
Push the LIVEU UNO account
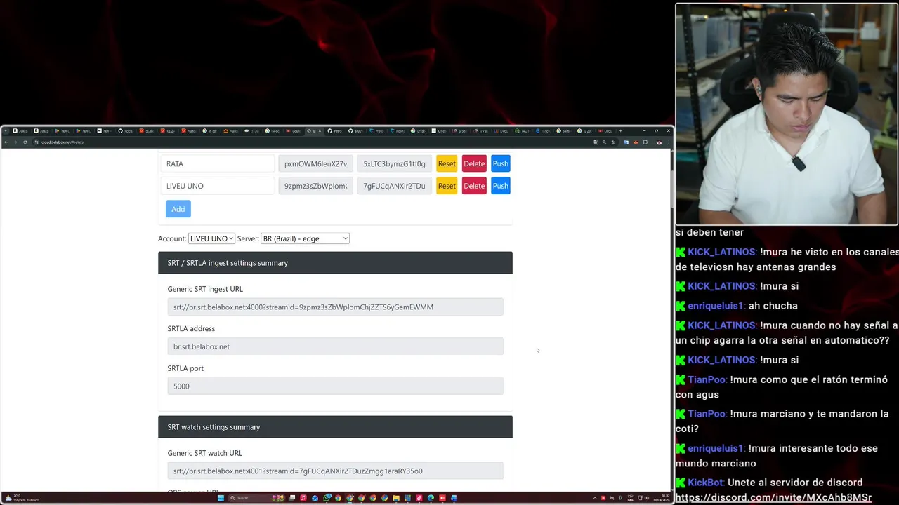(x=500, y=186)
